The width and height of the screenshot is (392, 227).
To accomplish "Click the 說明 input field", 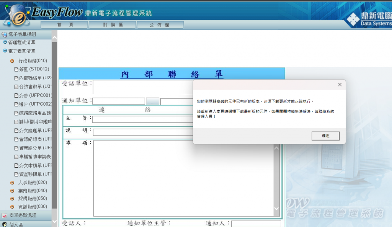I will (x=143, y=132).
